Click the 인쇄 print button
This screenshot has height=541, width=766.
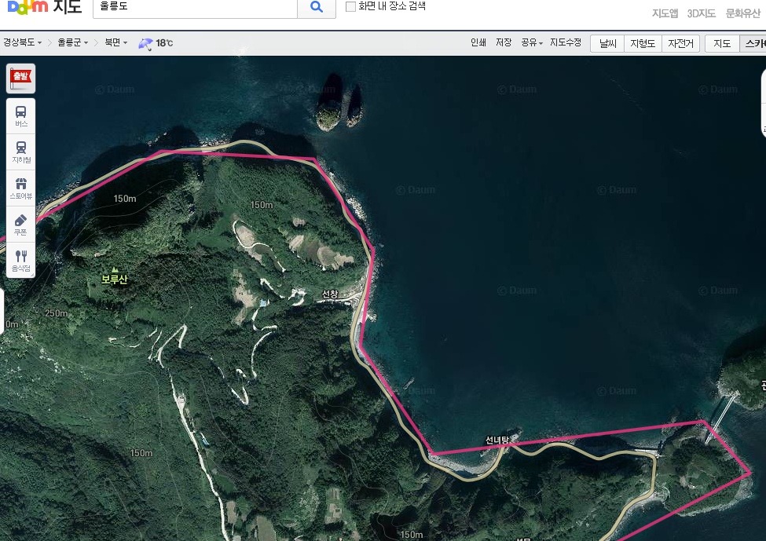[478, 43]
